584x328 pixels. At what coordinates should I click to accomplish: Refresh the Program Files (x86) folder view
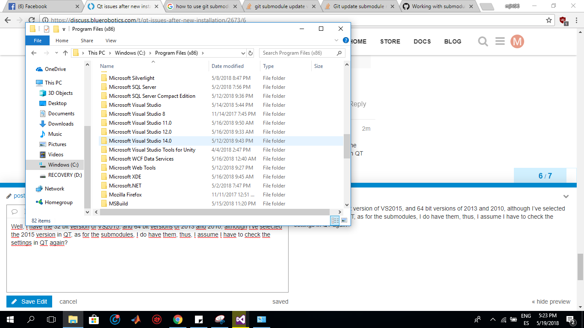[251, 53]
